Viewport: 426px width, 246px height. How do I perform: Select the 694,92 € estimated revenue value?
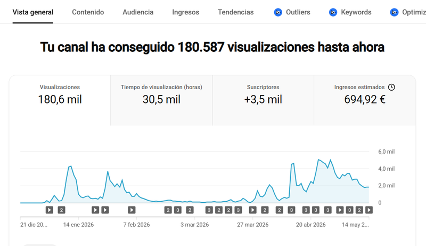[365, 100]
